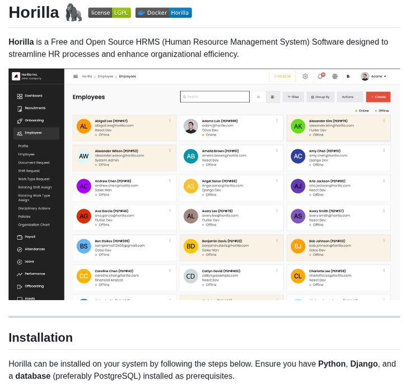The height and width of the screenshot is (392, 407).
Task: Click Ava Garcia's red AG avatar
Action: click(83, 216)
